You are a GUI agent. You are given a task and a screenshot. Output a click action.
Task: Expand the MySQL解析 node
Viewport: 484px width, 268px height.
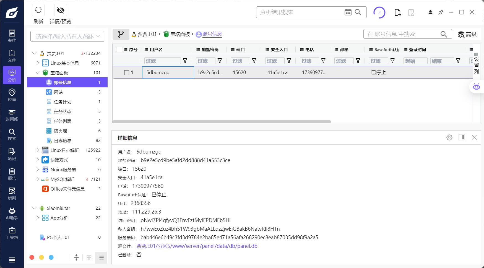pos(38,179)
